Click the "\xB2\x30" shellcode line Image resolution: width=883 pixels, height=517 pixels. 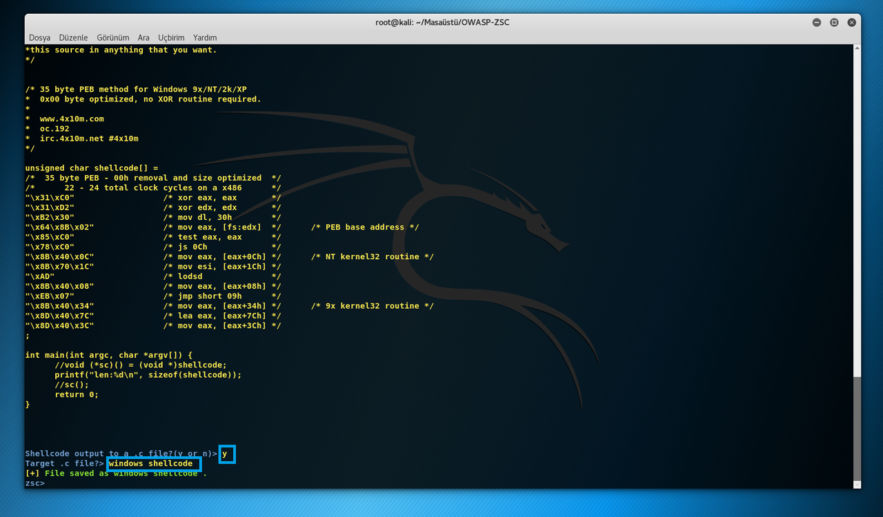[152, 217]
